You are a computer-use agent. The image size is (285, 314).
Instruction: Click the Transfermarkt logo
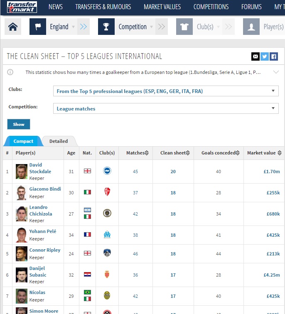[x=22, y=7]
